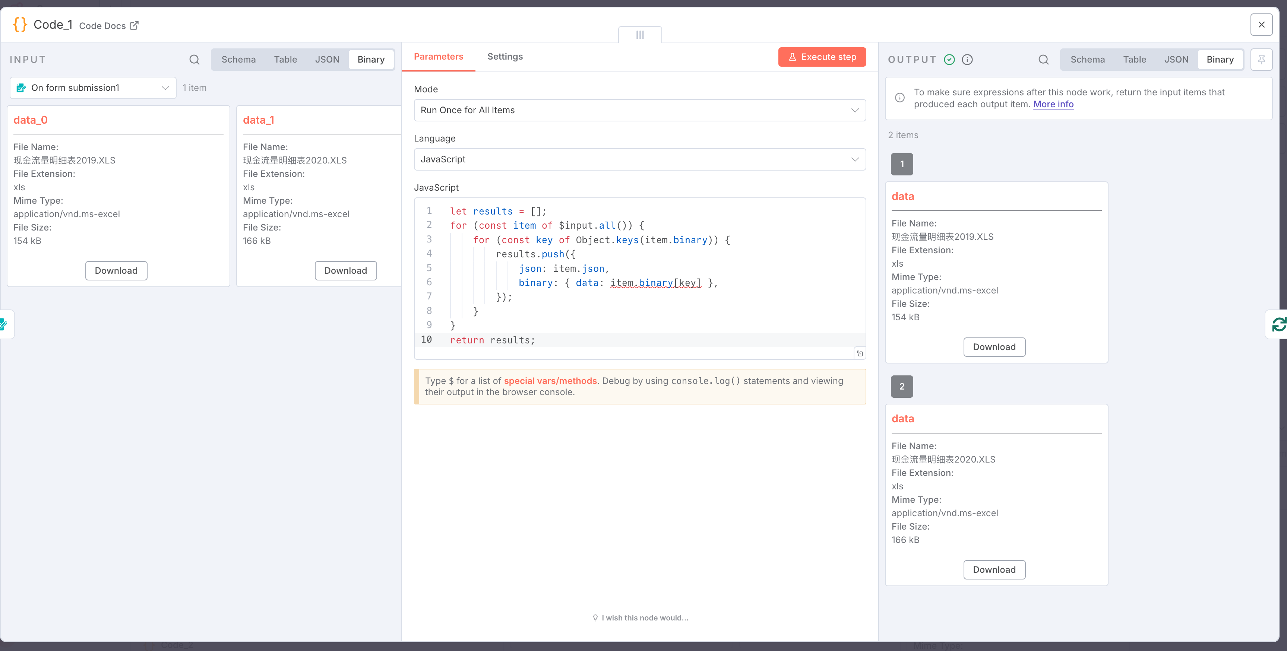Open the Language dropdown showing JavaScript
1287x651 pixels.
coord(639,159)
